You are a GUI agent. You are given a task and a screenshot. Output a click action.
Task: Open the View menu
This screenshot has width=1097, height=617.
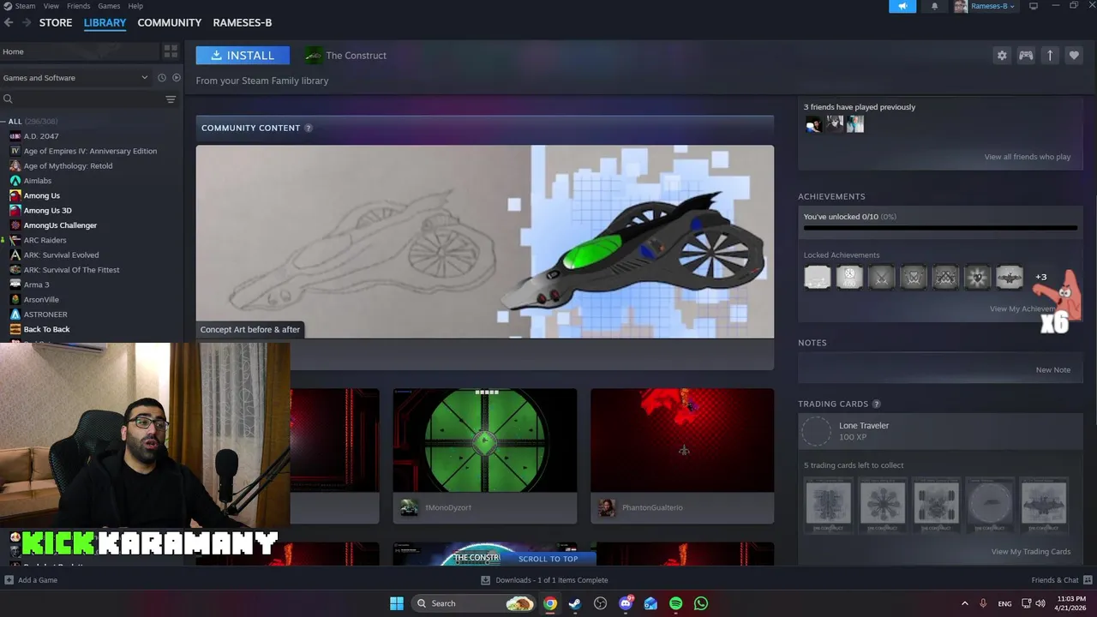point(51,6)
